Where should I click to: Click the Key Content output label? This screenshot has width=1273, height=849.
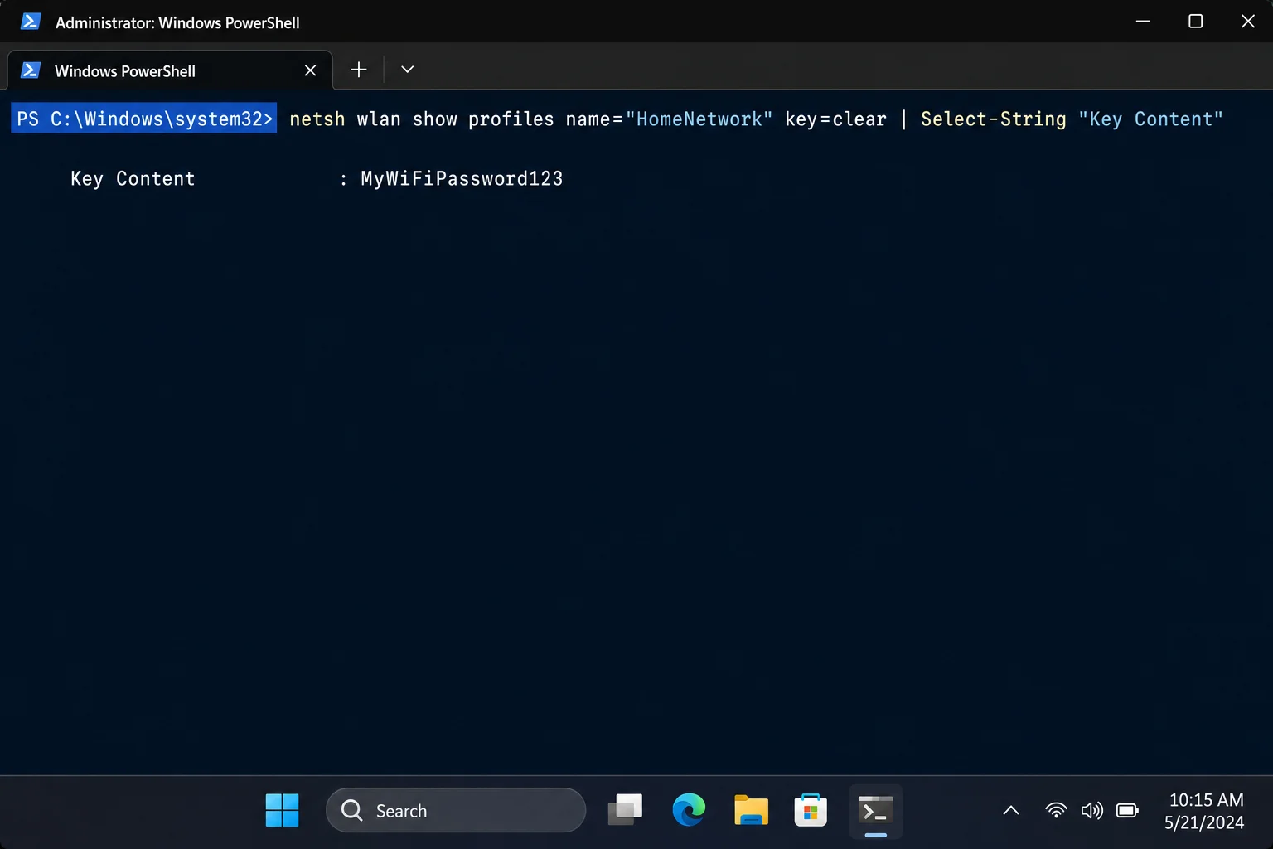133,179
